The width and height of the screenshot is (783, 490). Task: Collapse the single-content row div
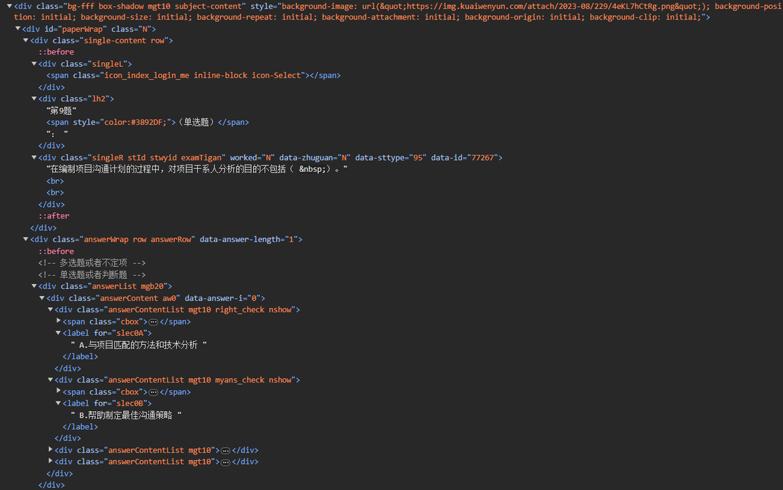coord(25,40)
